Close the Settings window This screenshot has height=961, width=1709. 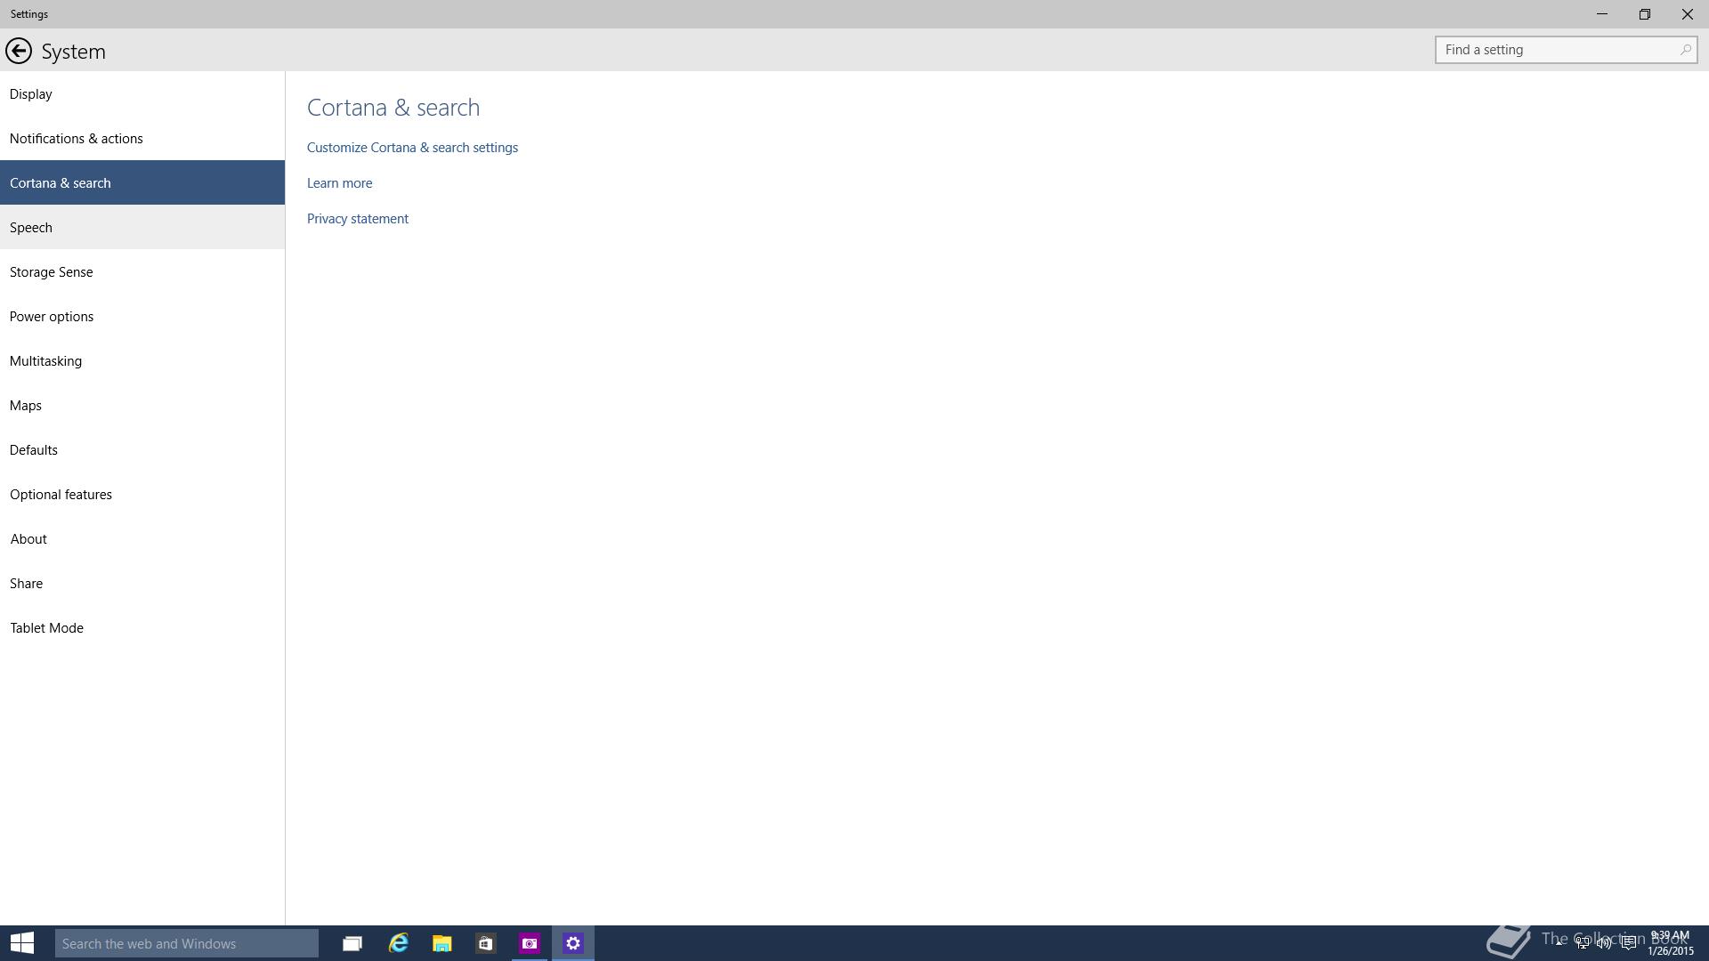pyautogui.click(x=1688, y=14)
